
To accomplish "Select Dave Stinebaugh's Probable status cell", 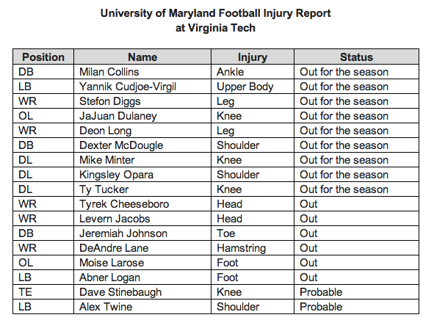I will (356, 292).
